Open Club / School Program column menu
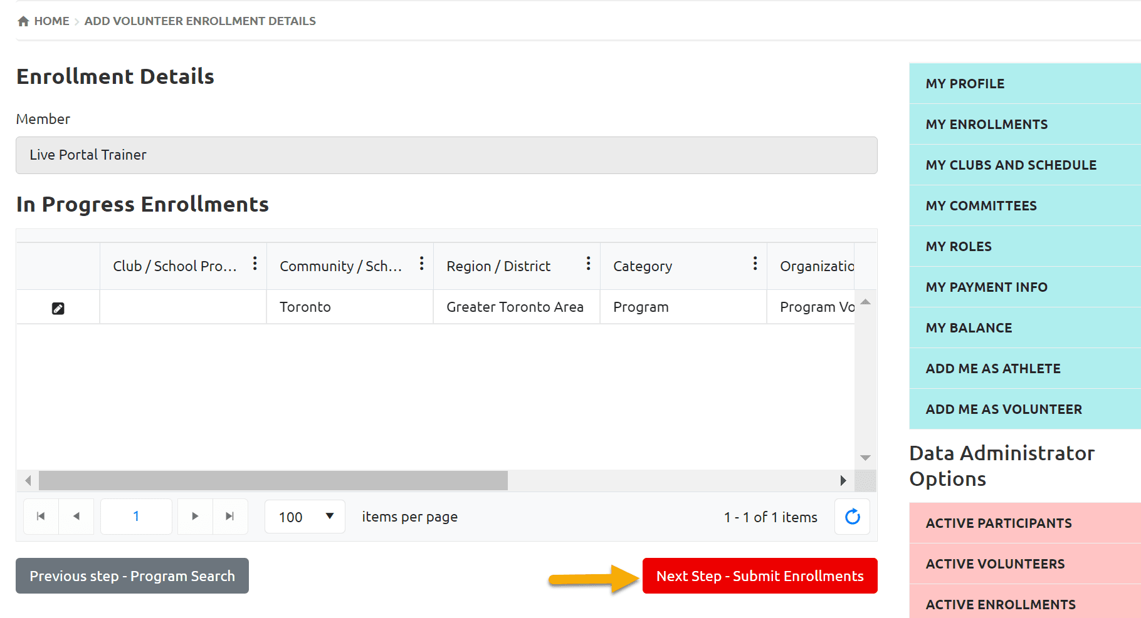The height and width of the screenshot is (618, 1141). [x=255, y=264]
